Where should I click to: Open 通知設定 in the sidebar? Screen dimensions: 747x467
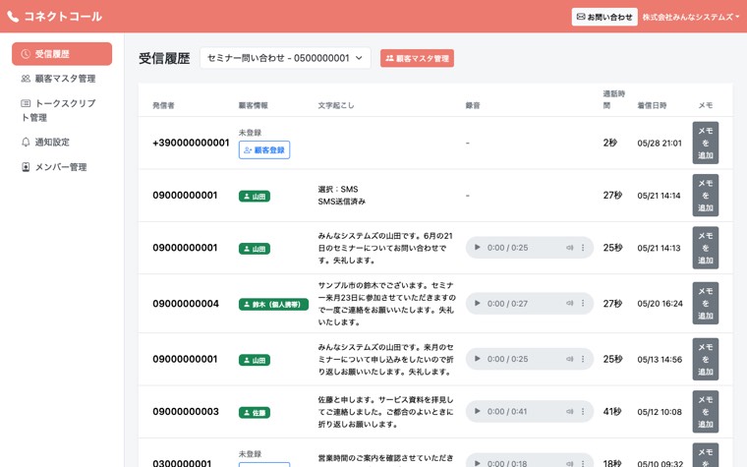(x=46, y=142)
